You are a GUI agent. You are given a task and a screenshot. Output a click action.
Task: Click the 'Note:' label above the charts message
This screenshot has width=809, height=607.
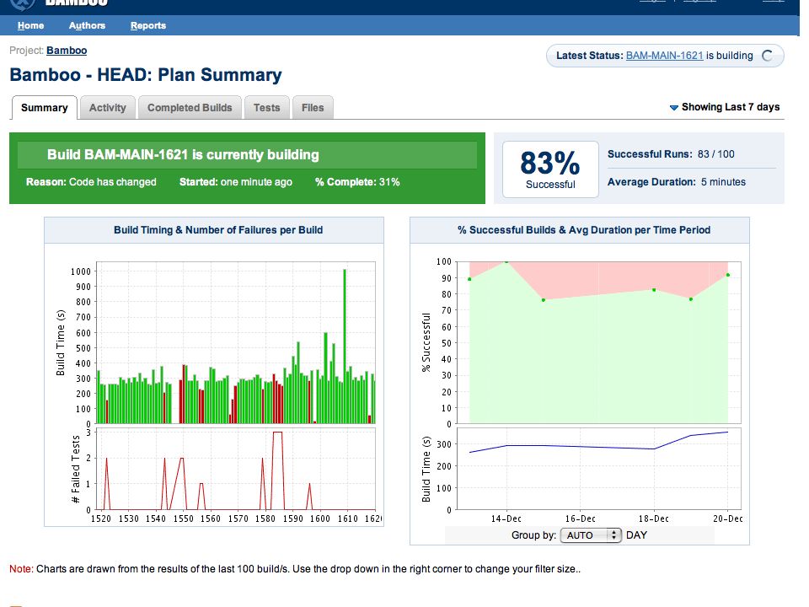point(22,569)
